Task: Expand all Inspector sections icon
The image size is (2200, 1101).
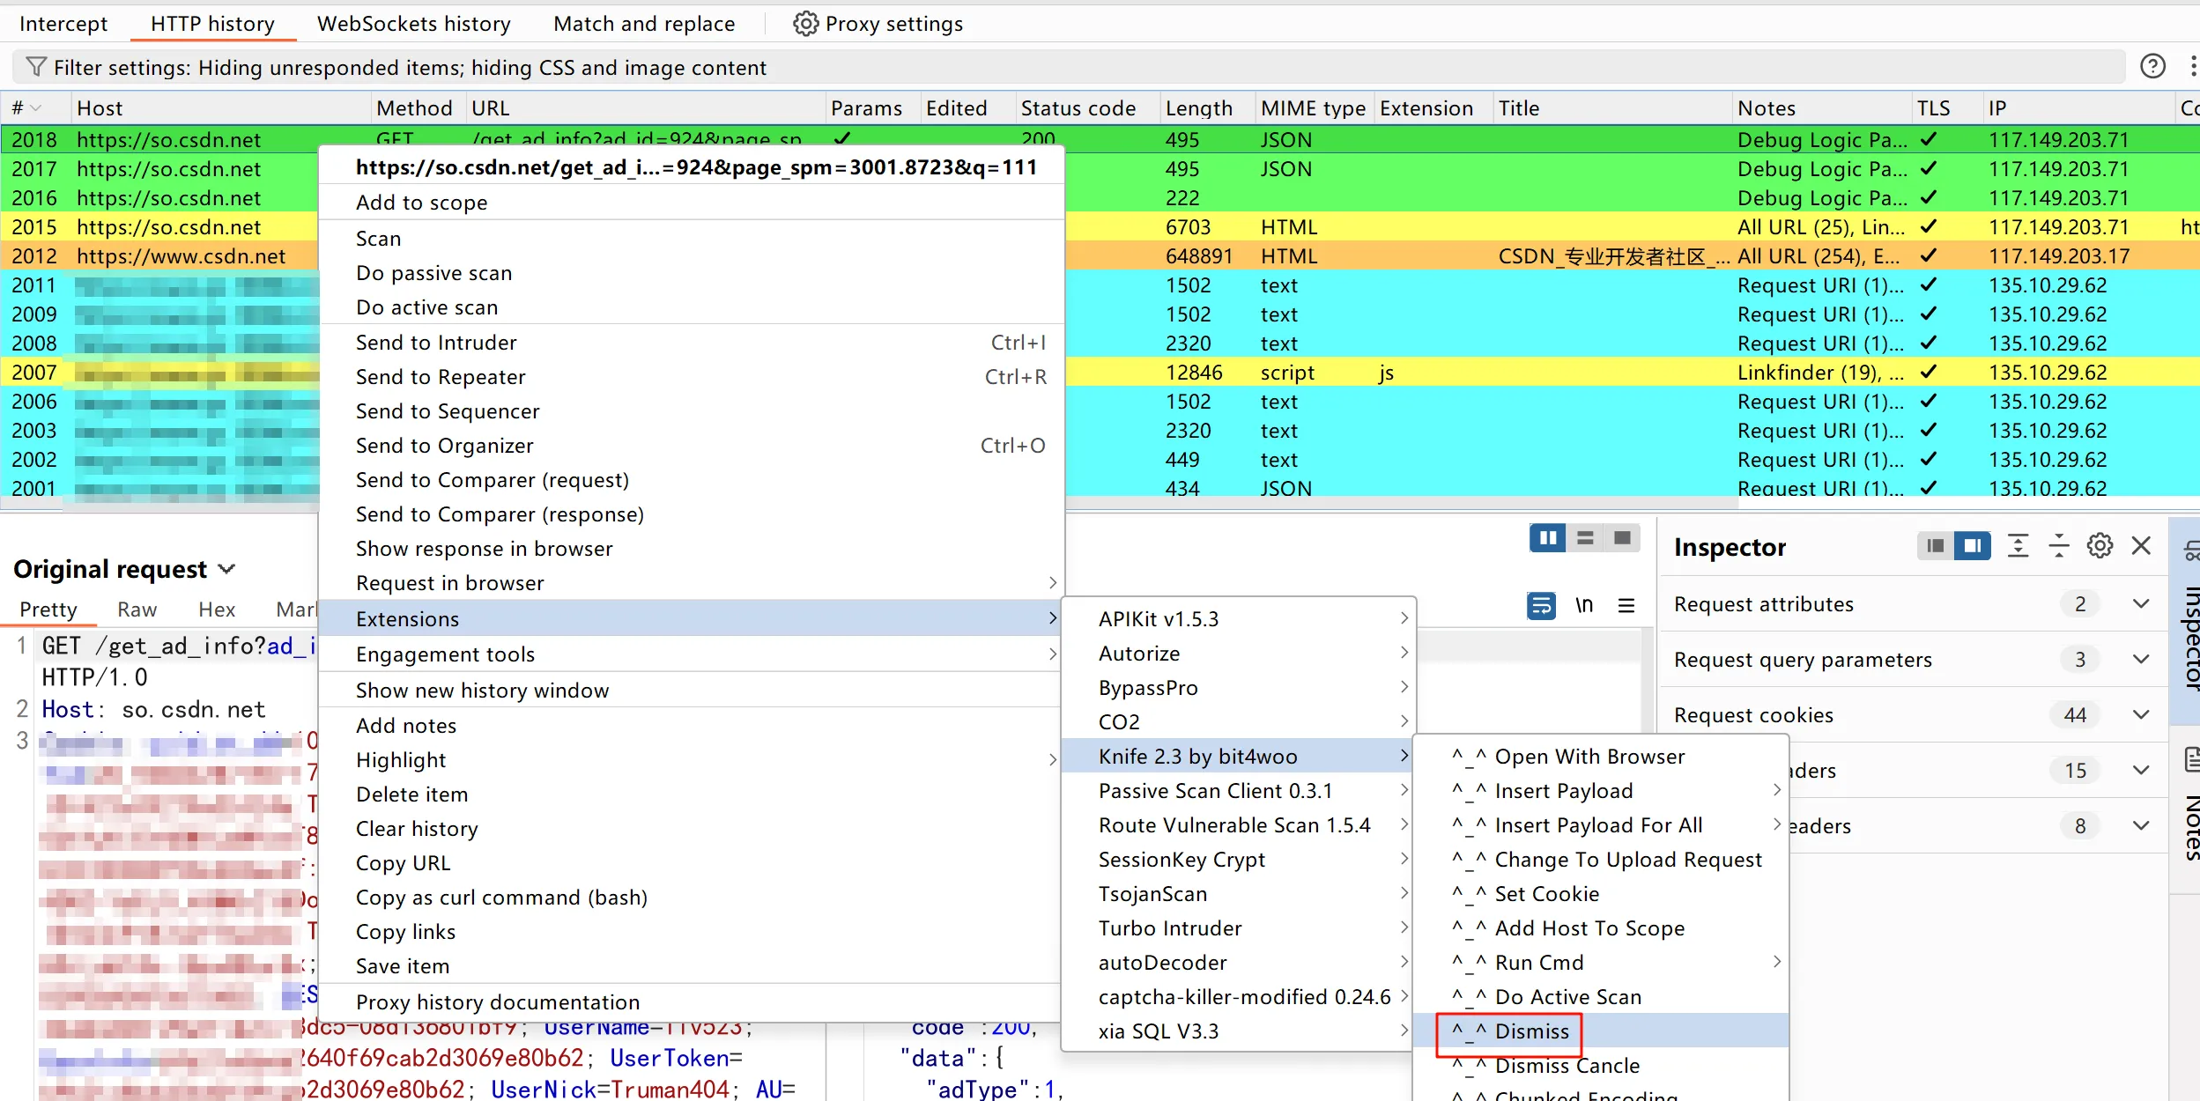Action: coord(2018,546)
